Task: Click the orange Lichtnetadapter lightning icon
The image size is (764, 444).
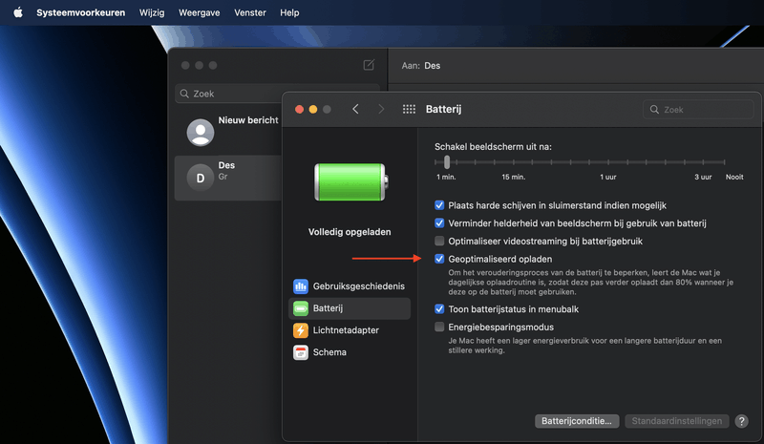Action: [301, 330]
